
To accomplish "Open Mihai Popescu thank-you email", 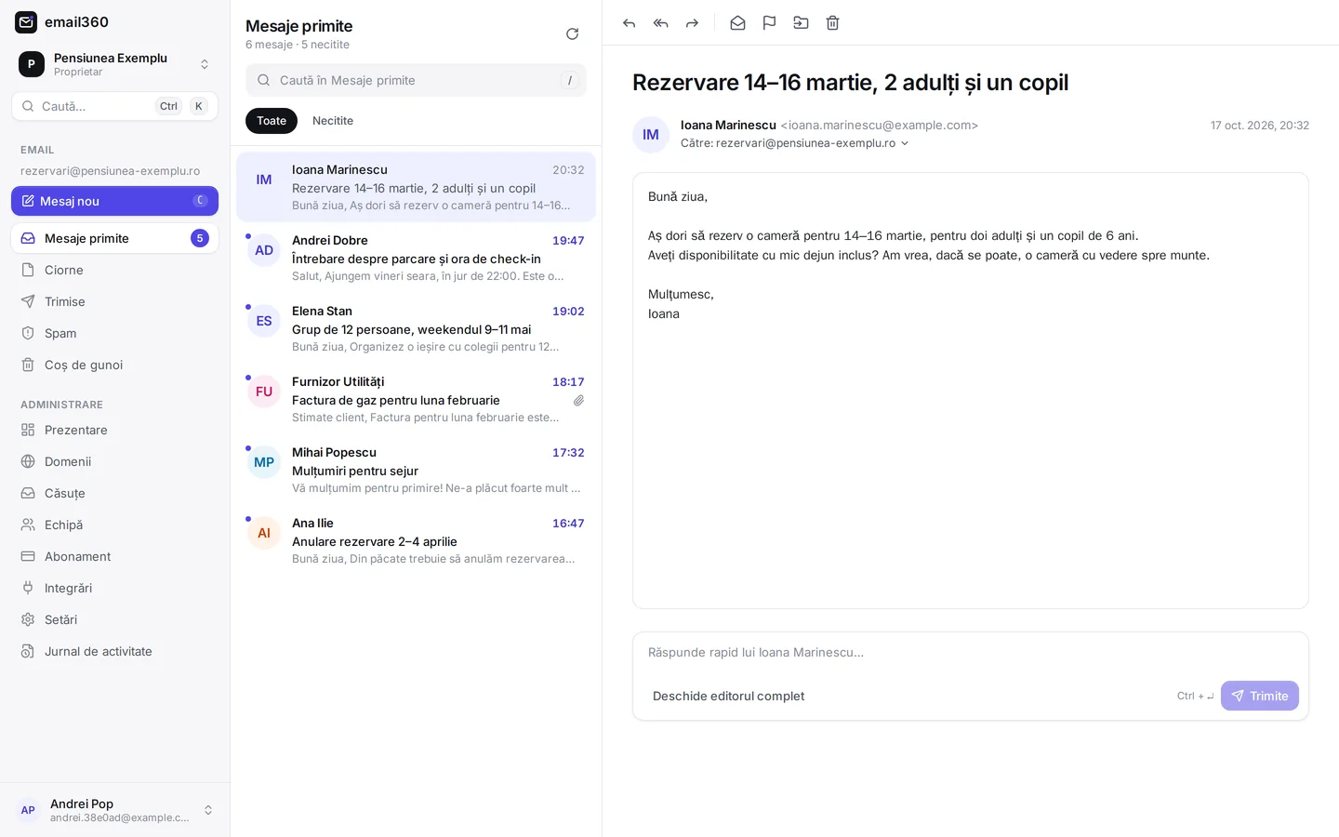I will (416, 470).
